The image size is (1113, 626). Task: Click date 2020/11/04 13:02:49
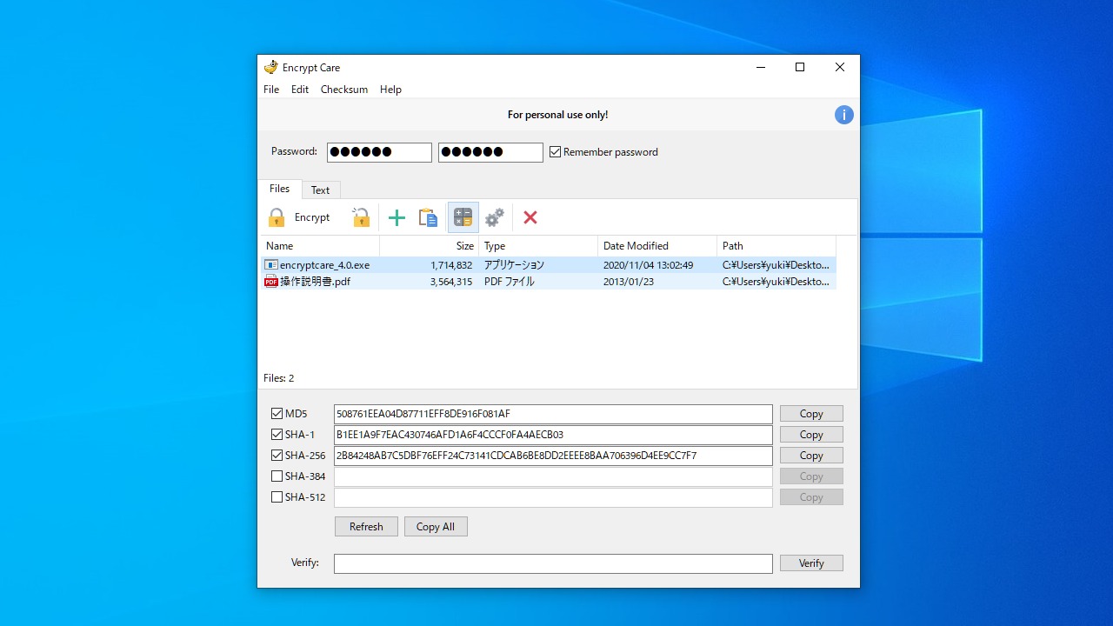(648, 265)
